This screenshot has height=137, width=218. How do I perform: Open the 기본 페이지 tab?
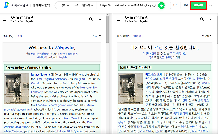(123, 36)
